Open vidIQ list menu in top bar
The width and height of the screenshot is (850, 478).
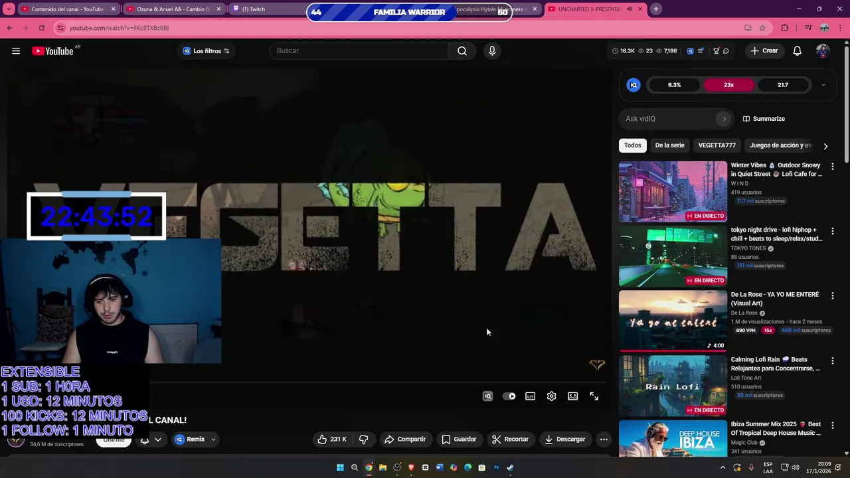tap(701, 51)
